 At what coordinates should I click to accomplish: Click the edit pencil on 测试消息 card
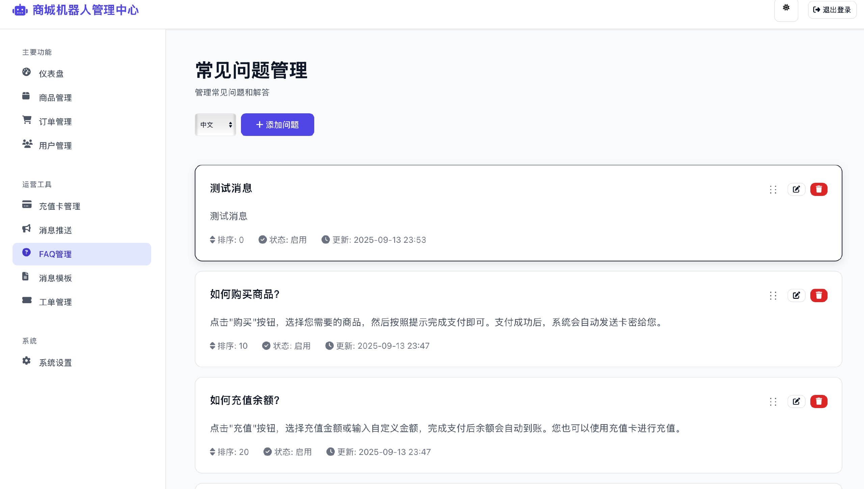click(x=796, y=189)
